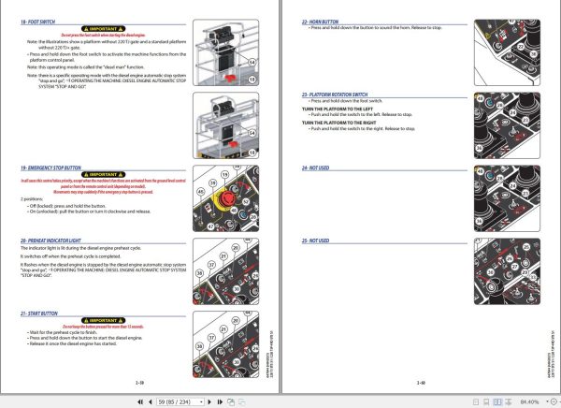Open the page number dropdown arrow

coord(201,401)
